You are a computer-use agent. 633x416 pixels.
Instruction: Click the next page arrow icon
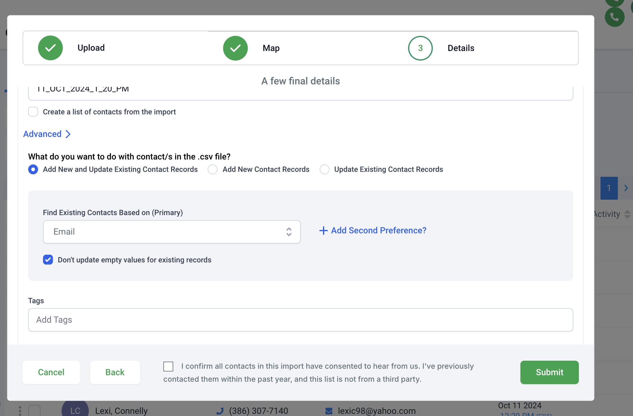pos(626,188)
